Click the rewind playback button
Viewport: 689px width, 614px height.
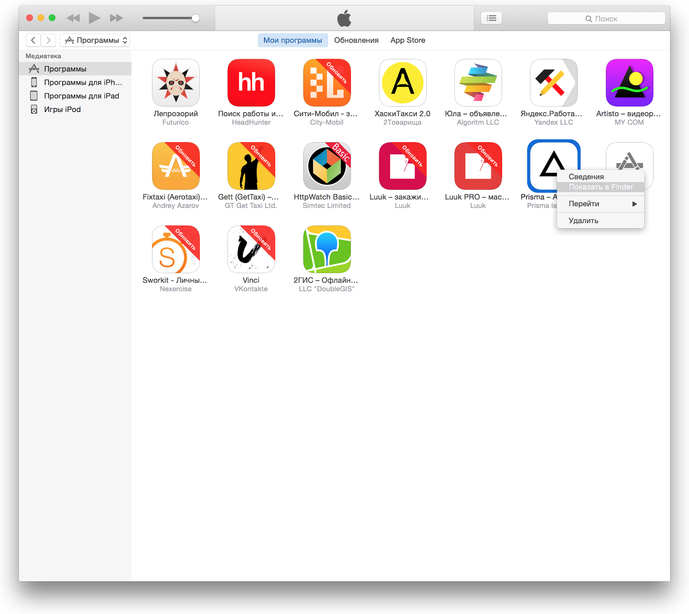pyautogui.click(x=73, y=18)
